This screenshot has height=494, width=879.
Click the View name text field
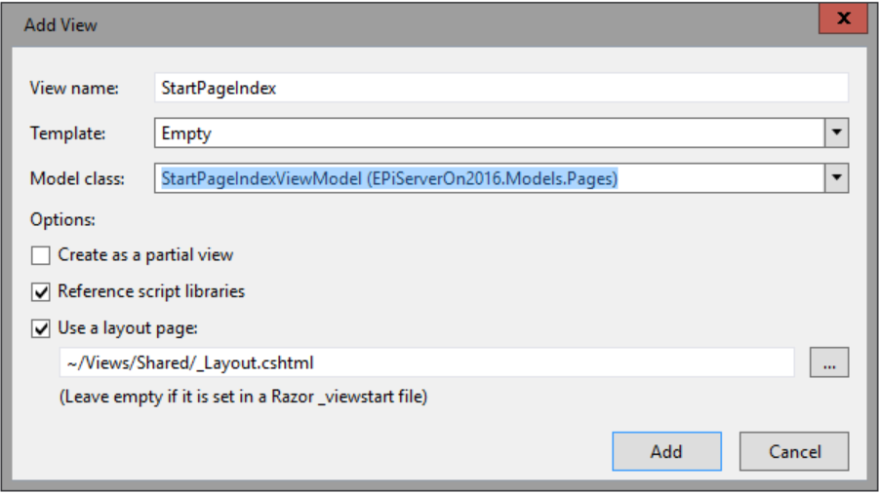[x=501, y=88]
